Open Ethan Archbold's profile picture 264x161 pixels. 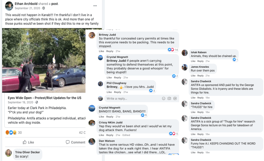click(x=9, y=6)
